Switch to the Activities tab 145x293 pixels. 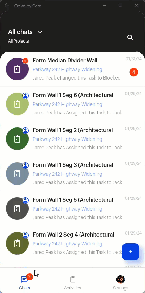click(x=72, y=283)
